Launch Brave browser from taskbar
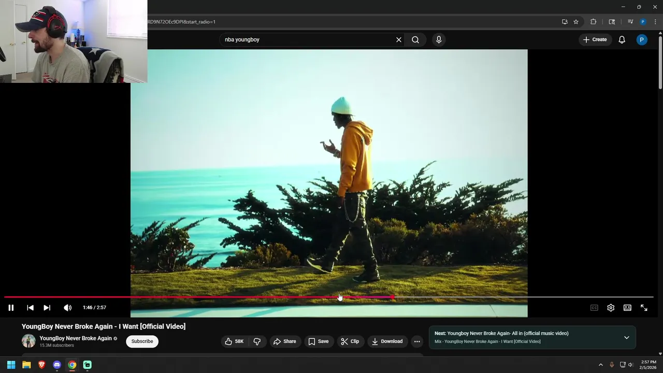663x373 pixels. [x=41, y=365]
